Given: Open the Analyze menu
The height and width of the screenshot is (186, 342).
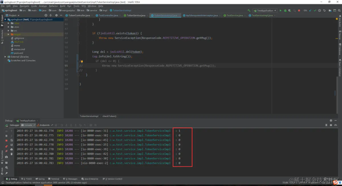Looking at the screenshot, I should pos(43,6).
